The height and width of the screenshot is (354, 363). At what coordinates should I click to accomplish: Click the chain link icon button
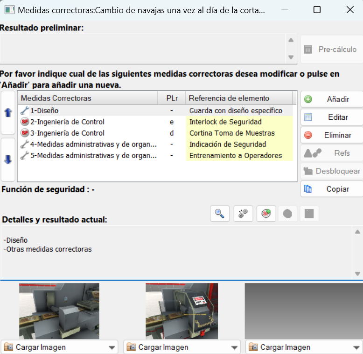(243, 213)
